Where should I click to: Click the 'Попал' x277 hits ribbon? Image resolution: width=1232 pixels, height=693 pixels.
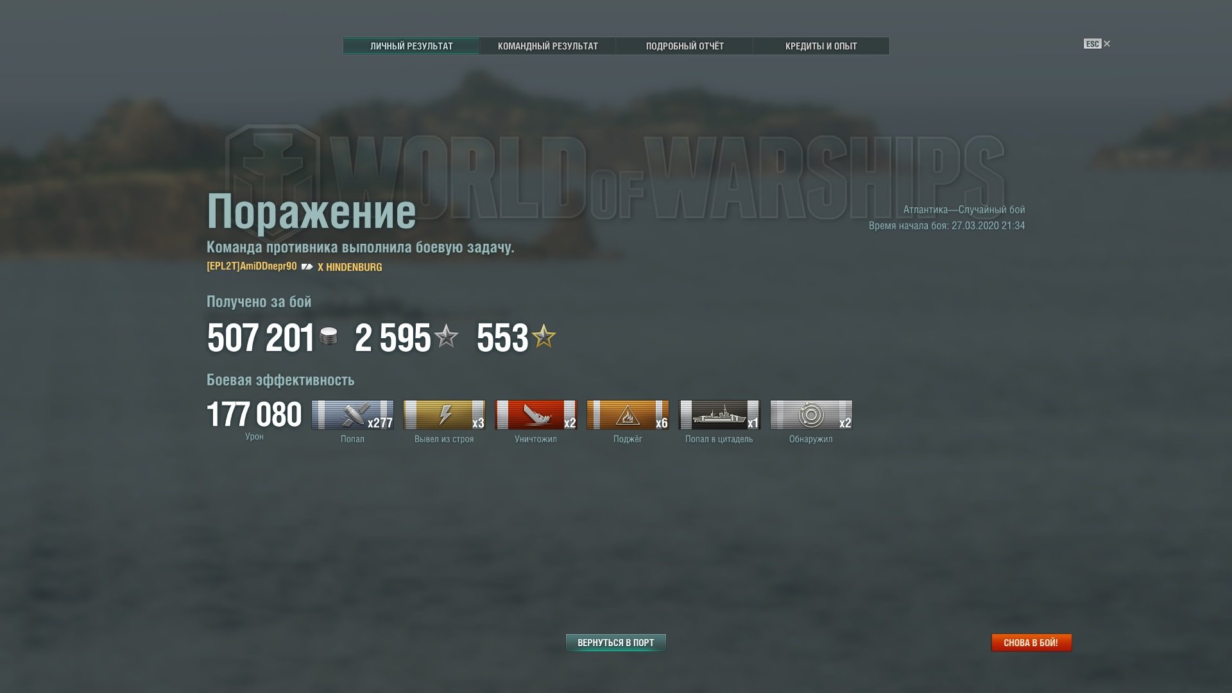(x=352, y=415)
